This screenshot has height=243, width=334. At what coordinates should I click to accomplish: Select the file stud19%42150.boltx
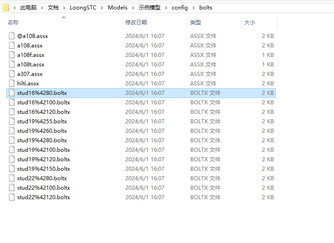43,169
